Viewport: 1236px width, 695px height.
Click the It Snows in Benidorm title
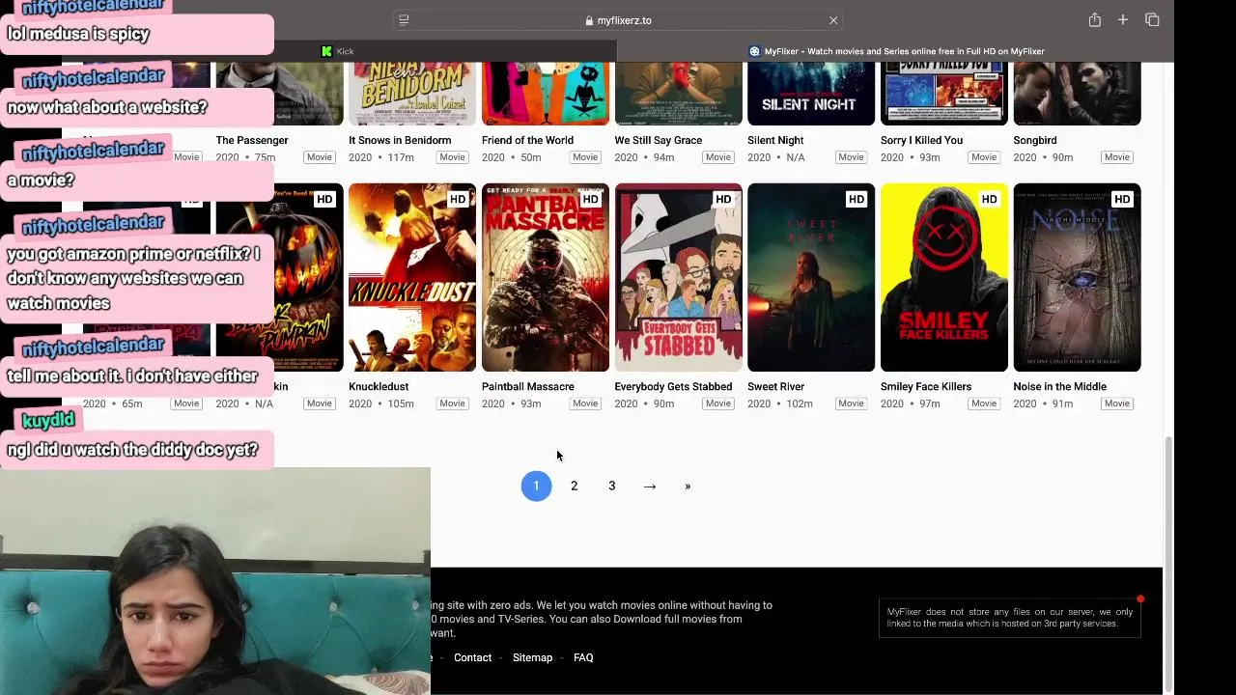point(400,140)
